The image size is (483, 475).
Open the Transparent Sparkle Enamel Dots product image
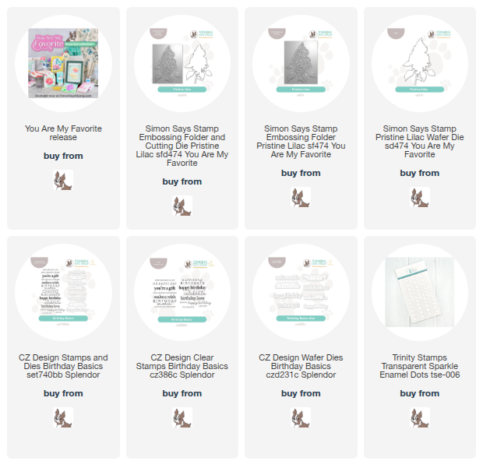tap(420, 292)
